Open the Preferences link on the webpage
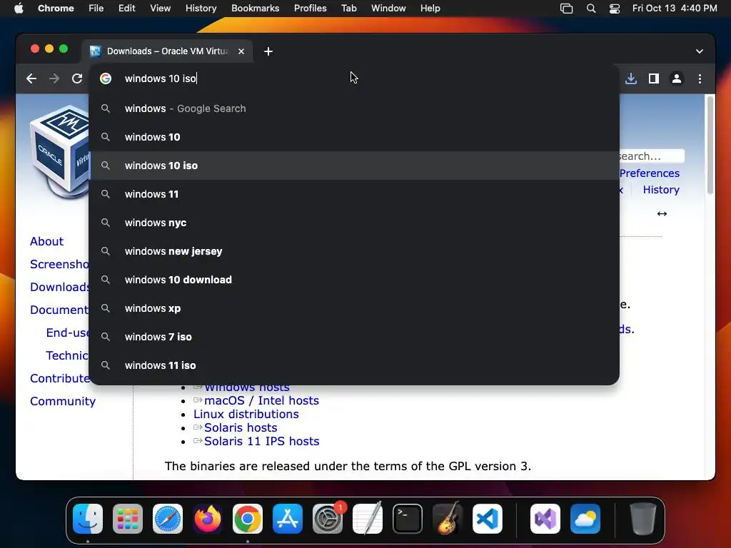The height and width of the screenshot is (548, 731). pos(650,173)
